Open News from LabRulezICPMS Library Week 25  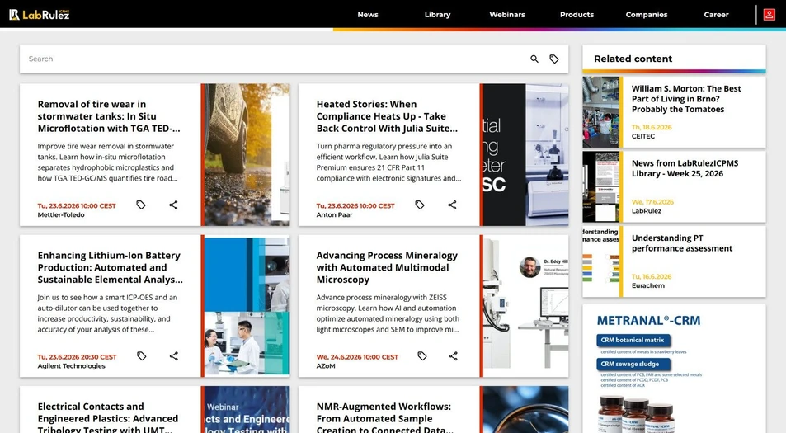point(685,168)
